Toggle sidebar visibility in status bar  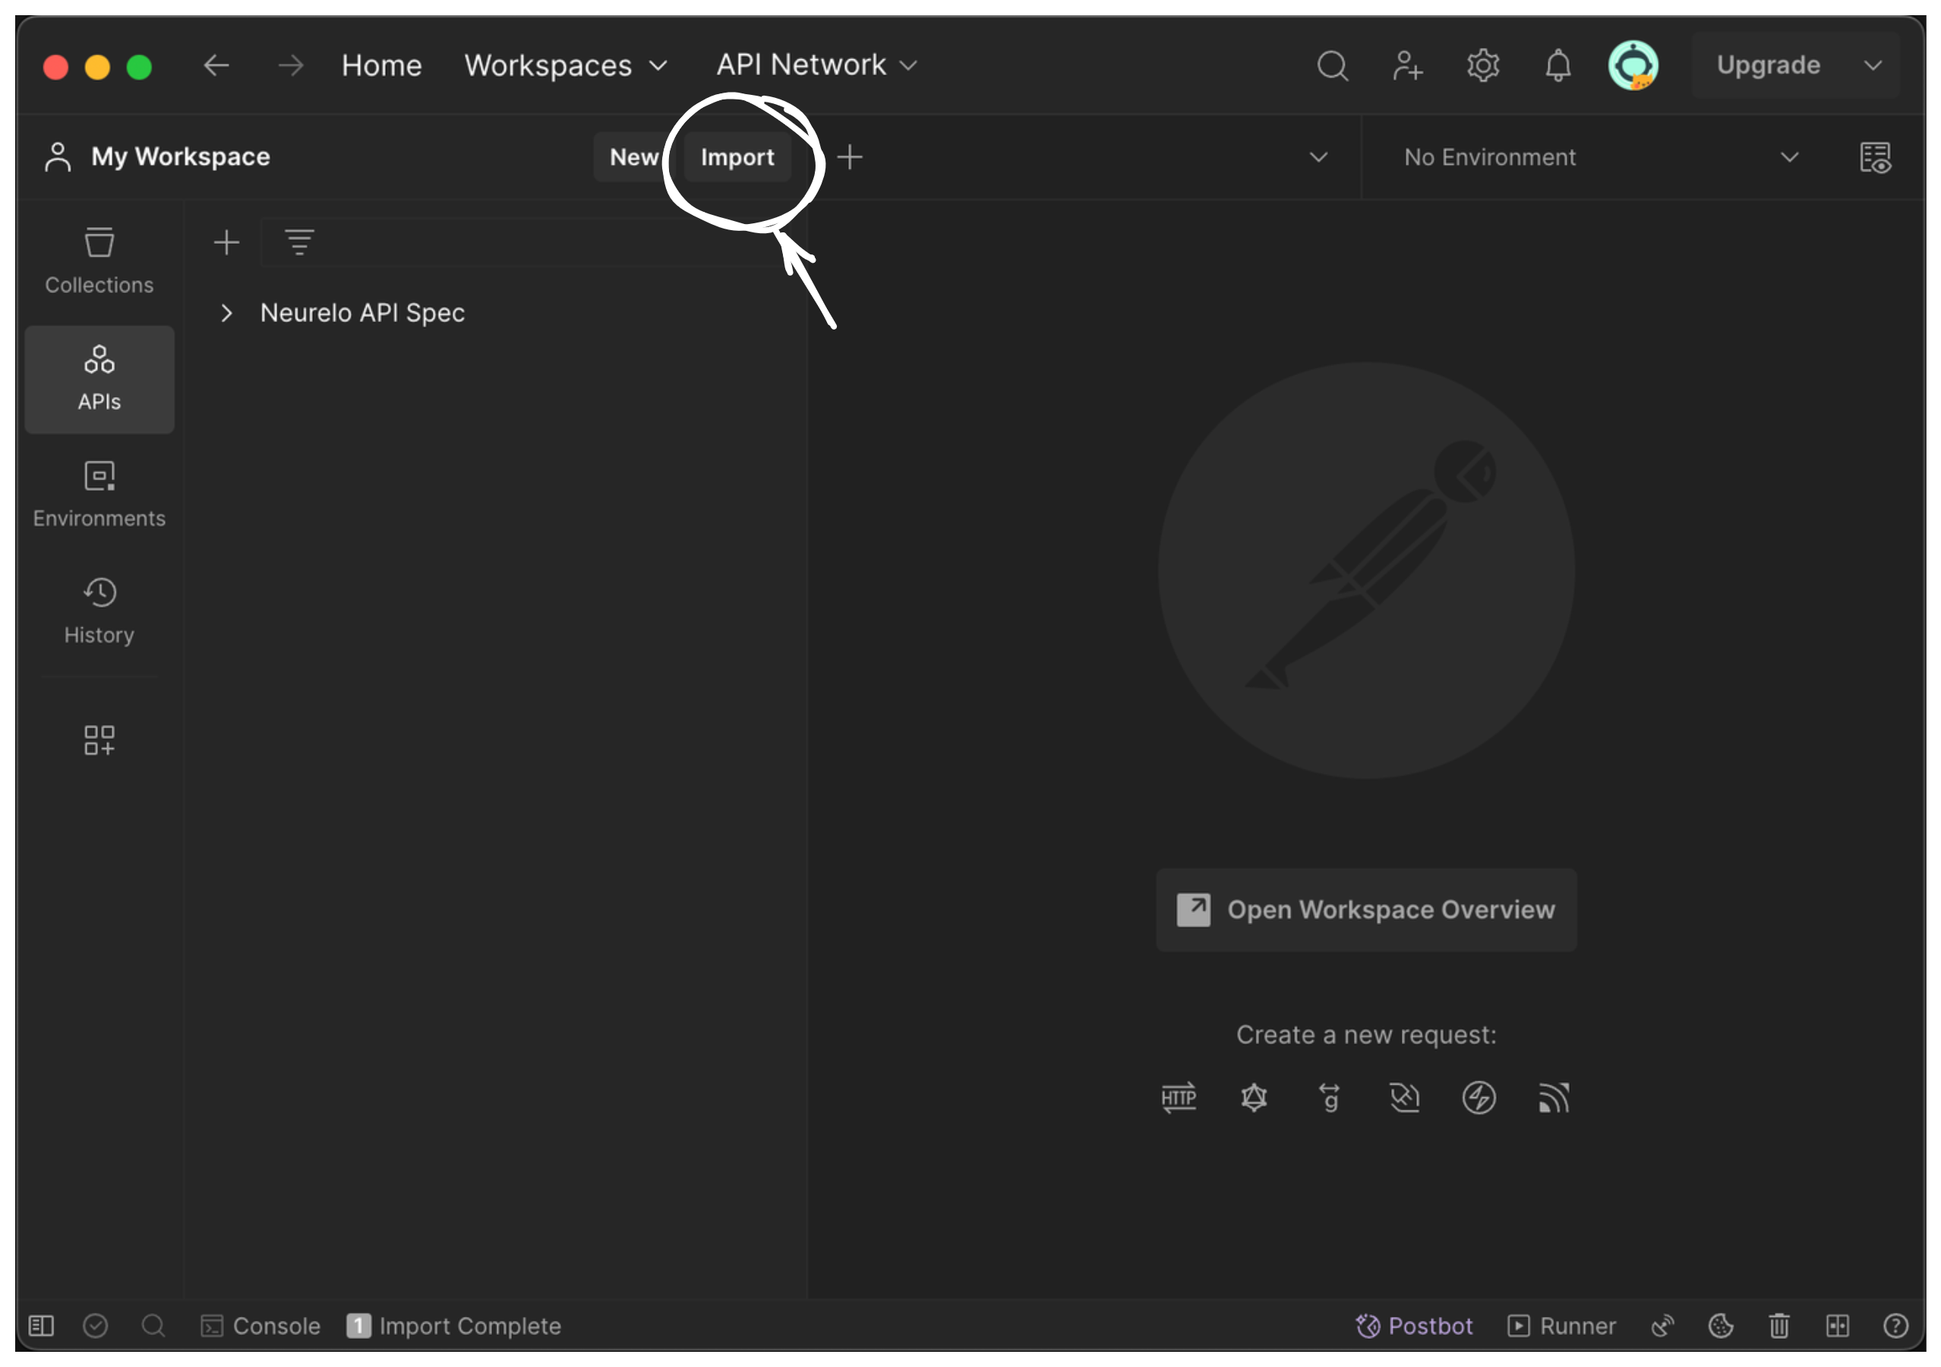click(42, 1324)
